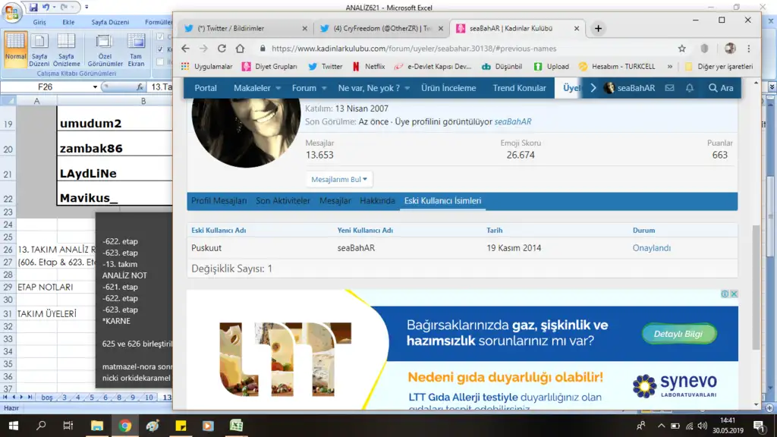Toggle the unchecked bottom checkbox in Excel ribbon
Viewport: 777px width, 437px height.
pos(160,61)
